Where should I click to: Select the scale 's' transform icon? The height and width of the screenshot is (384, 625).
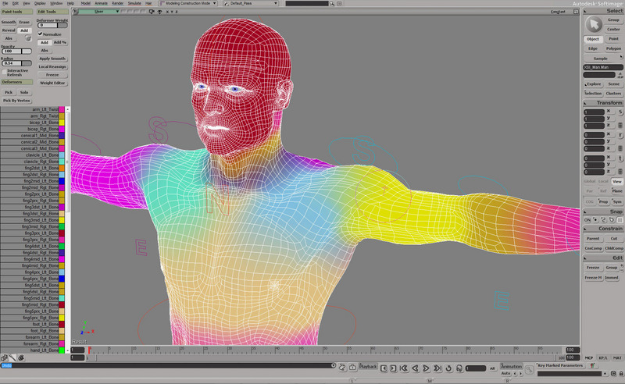coord(620,112)
